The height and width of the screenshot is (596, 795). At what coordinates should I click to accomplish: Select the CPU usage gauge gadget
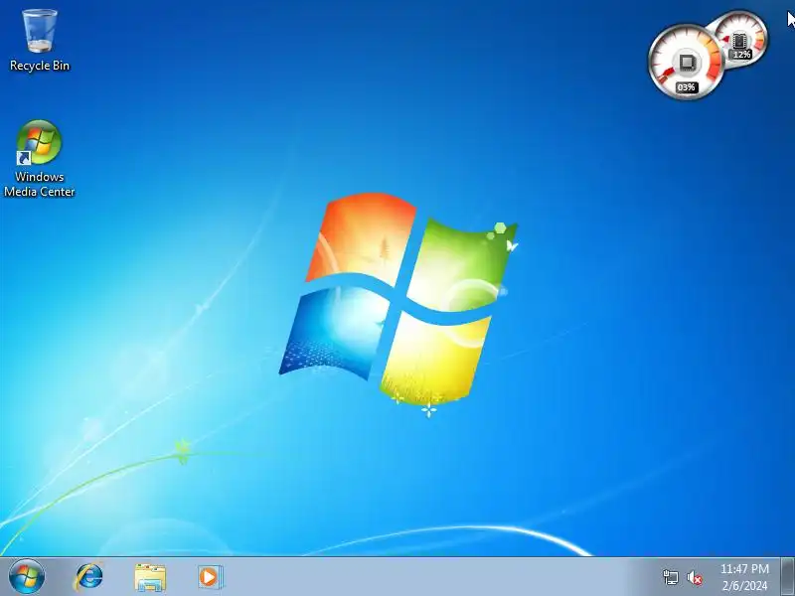pyautogui.click(x=686, y=62)
